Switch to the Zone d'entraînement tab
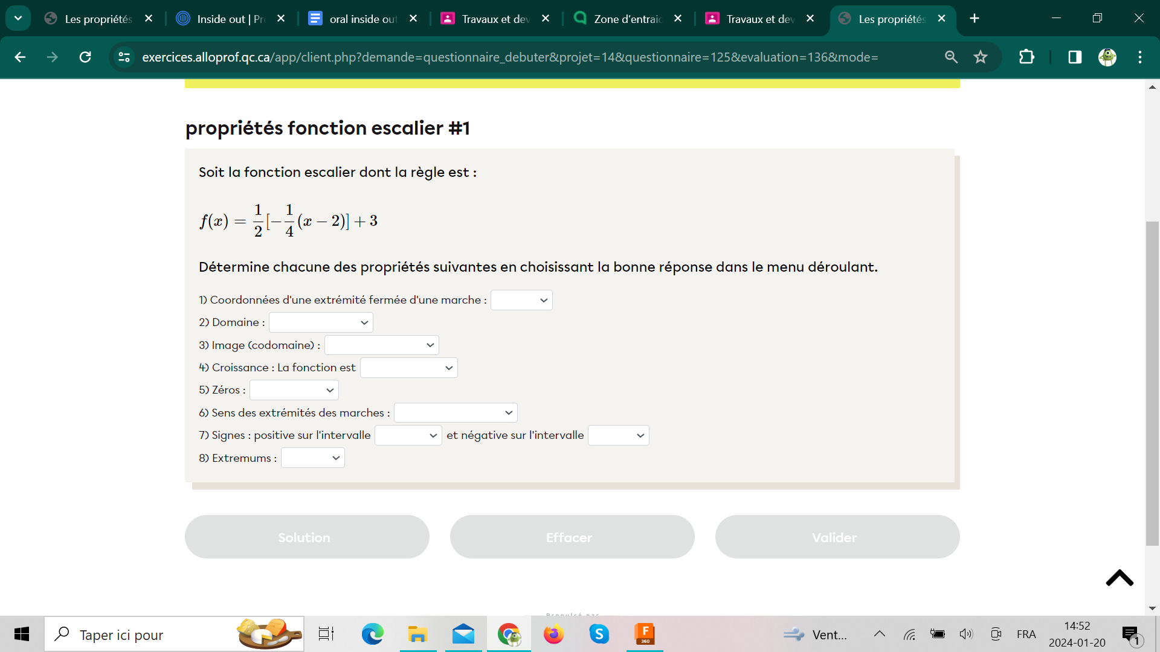This screenshot has width=1160, height=652. [626, 19]
